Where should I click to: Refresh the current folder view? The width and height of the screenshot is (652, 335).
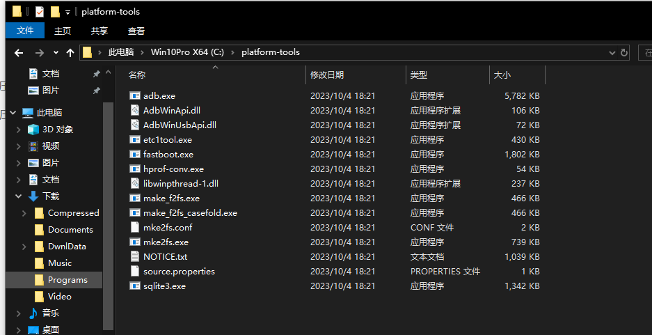623,52
